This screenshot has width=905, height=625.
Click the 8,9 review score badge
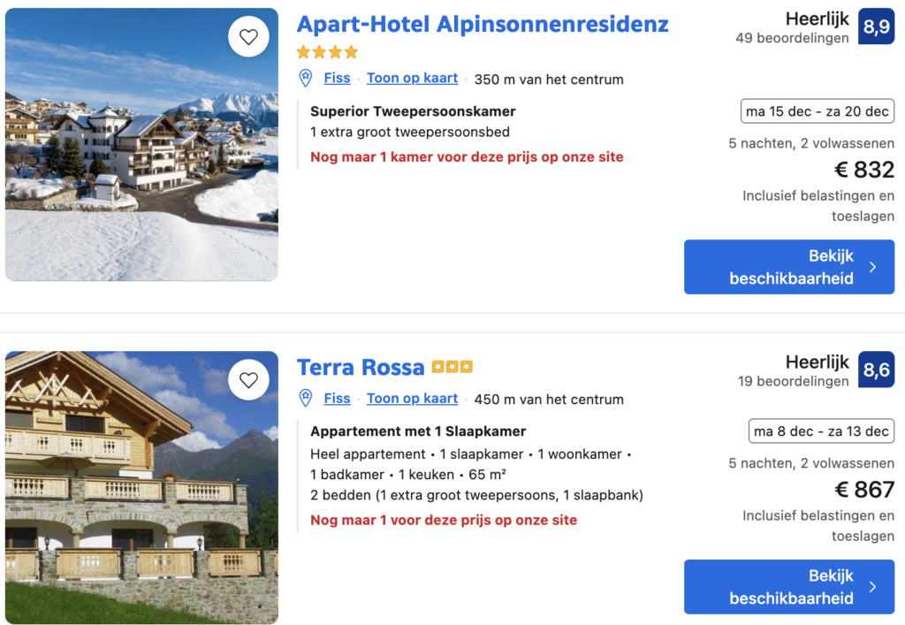[x=876, y=27]
